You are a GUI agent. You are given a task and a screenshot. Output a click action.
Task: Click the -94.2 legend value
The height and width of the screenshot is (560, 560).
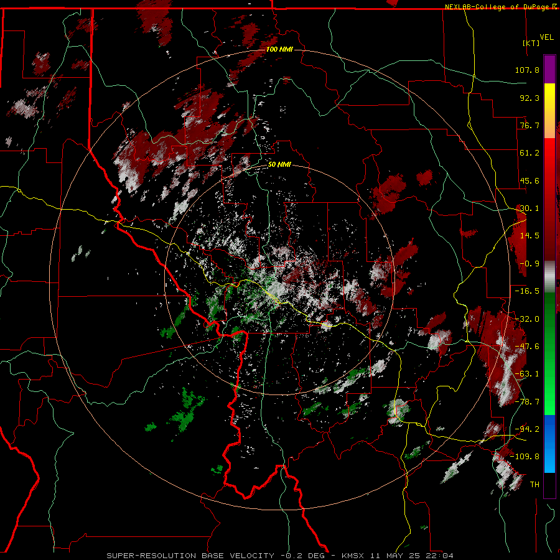(x=527, y=429)
